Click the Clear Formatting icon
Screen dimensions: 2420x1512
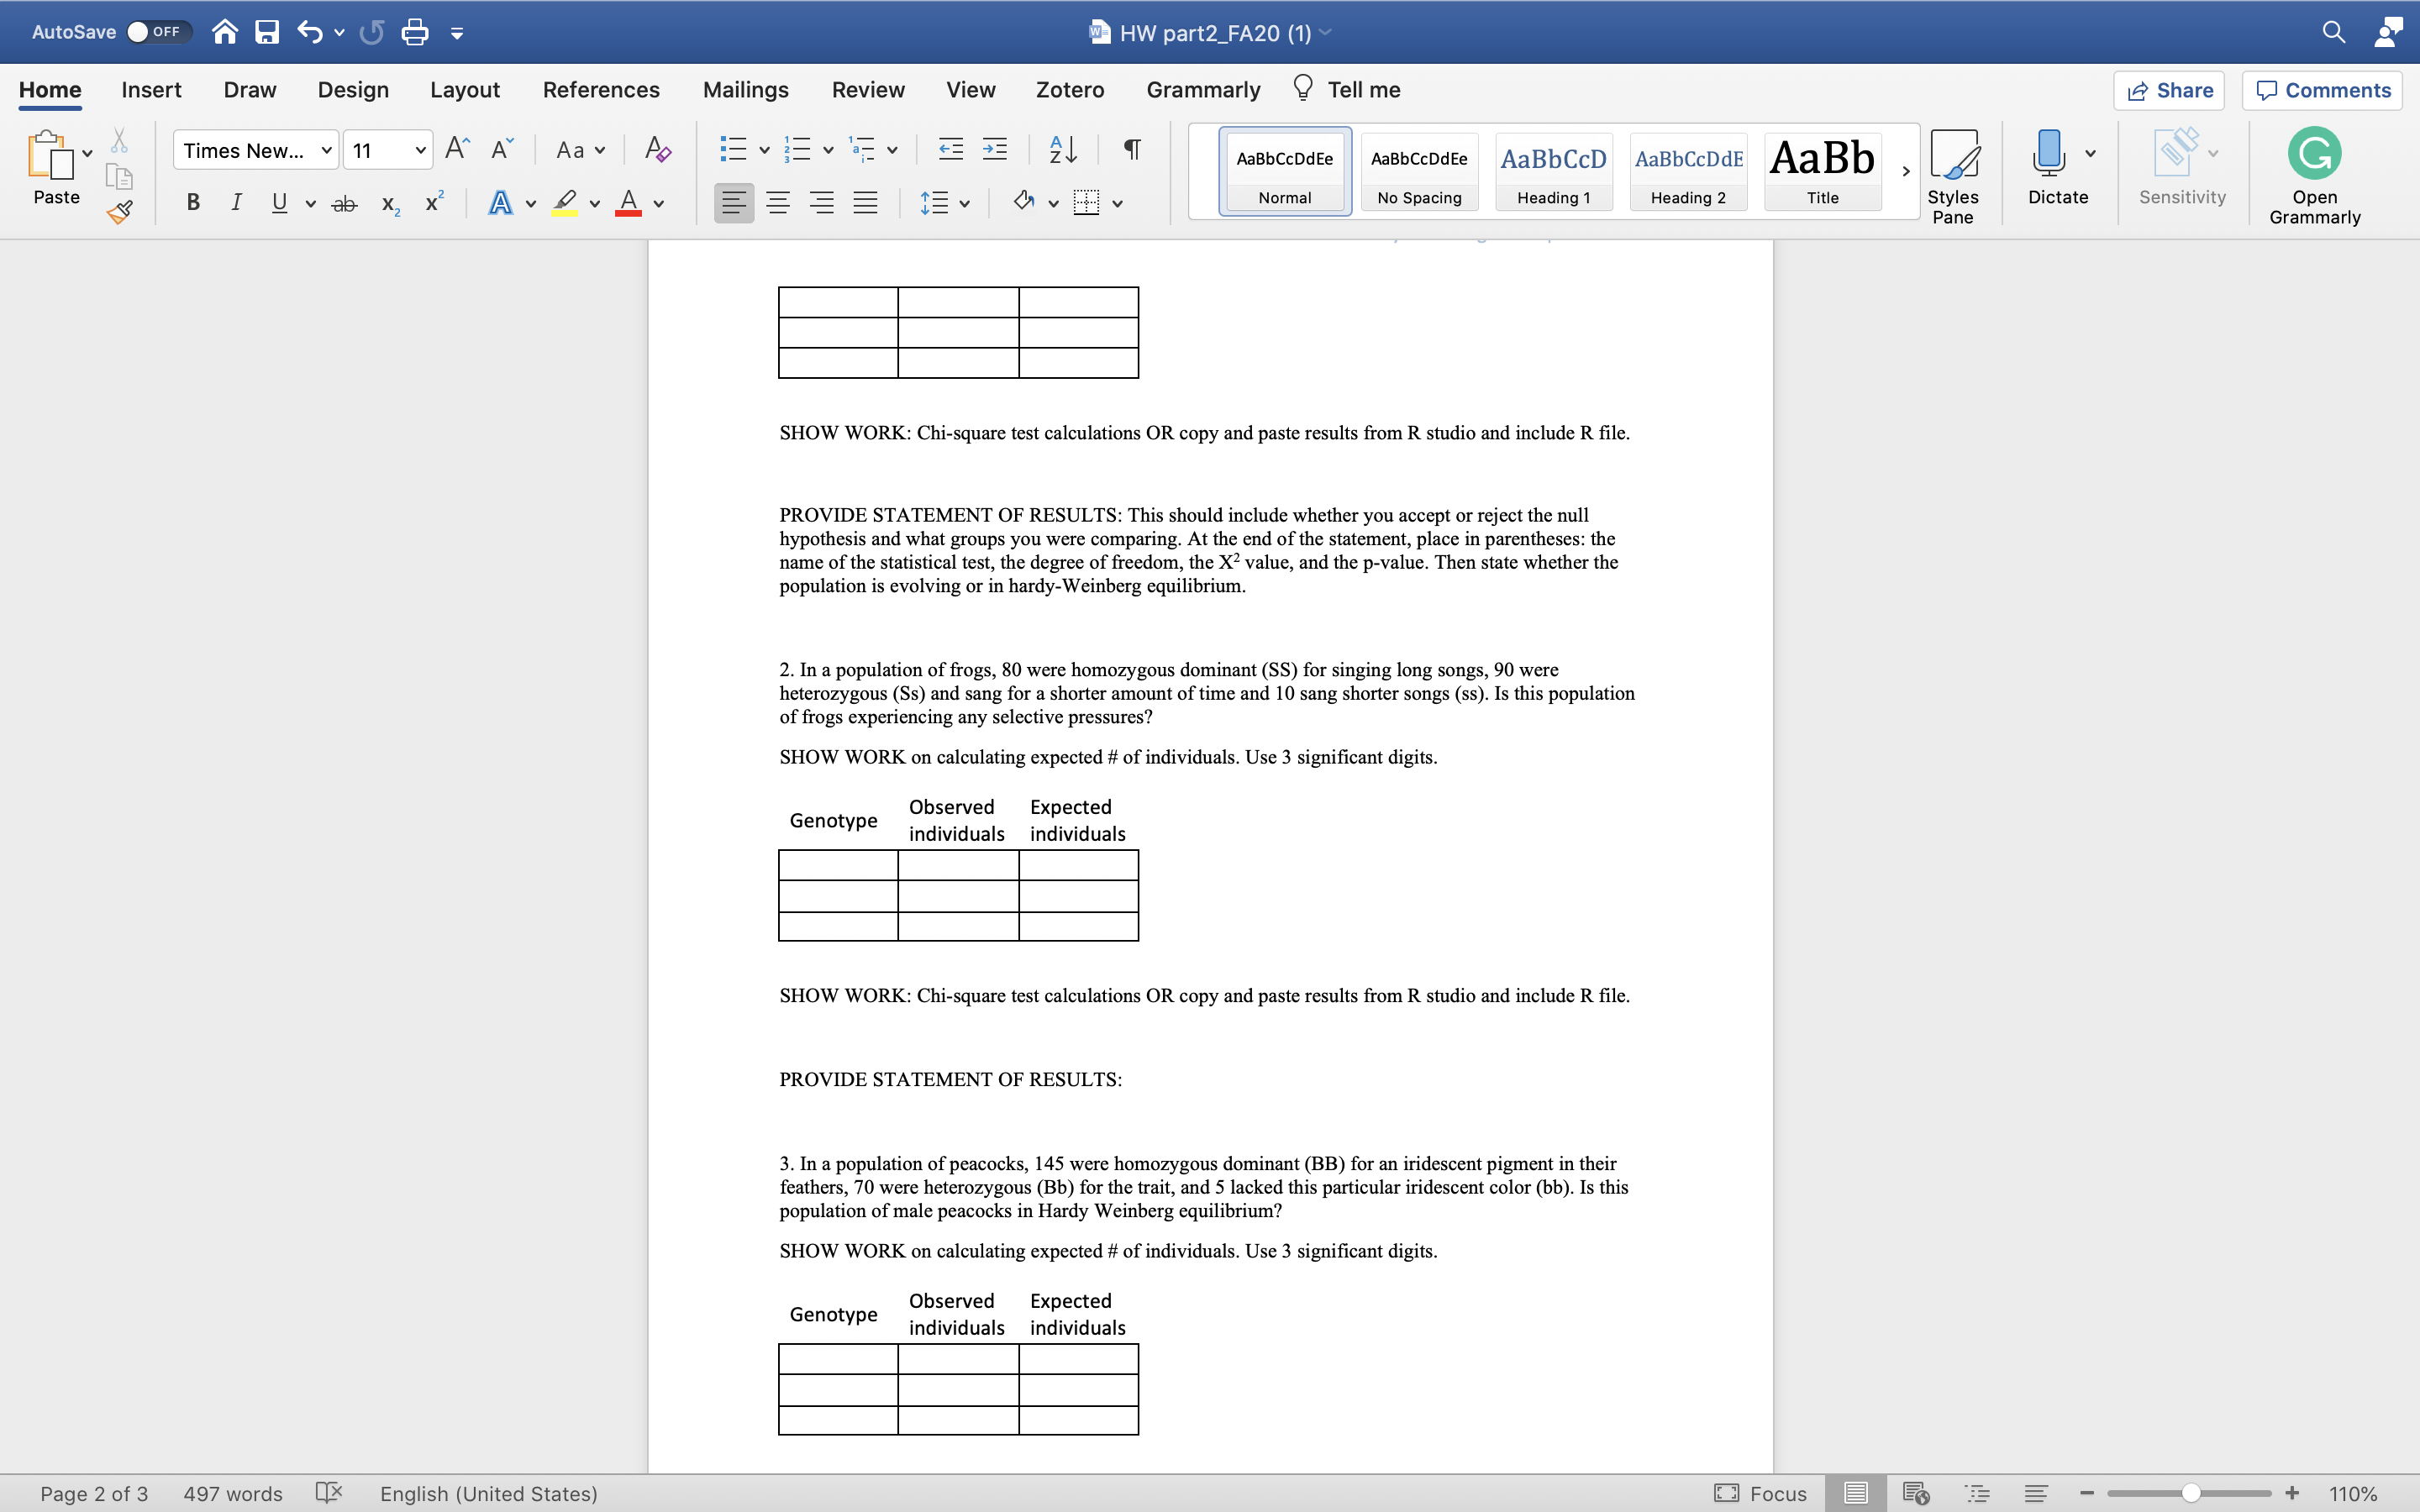tap(657, 150)
